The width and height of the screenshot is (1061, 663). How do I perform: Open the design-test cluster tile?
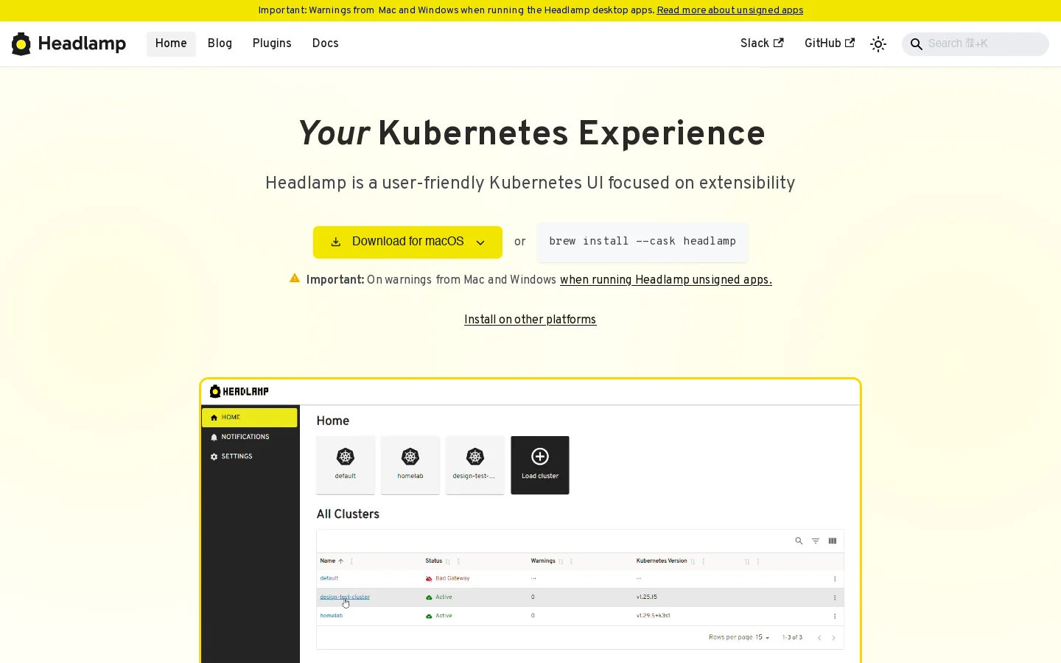475,465
